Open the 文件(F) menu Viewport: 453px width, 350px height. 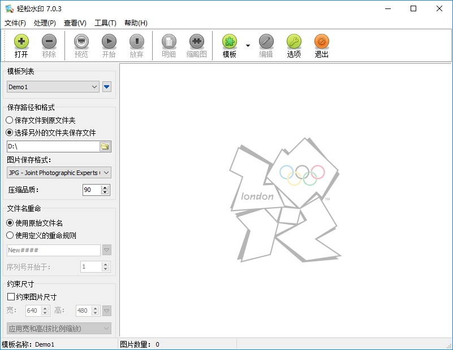point(15,23)
